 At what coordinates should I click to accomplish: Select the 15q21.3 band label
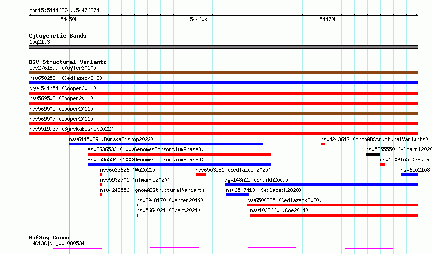[x=39, y=42]
